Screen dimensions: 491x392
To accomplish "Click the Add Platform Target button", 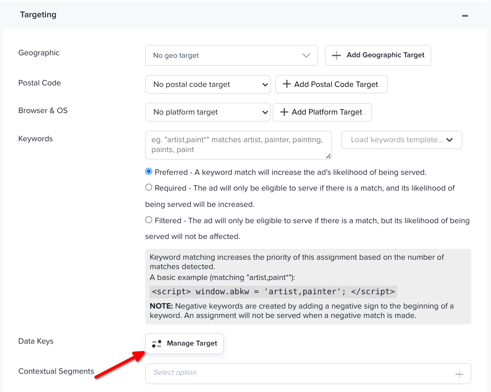I will tap(322, 112).
